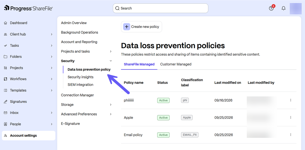Open the more options menu for Email policy
Image resolution: width=305 pixels, height=150 pixels.
[x=291, y=135]
